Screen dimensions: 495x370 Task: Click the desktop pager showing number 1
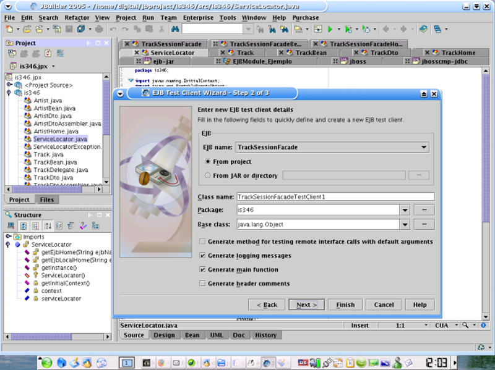point(126,363)
